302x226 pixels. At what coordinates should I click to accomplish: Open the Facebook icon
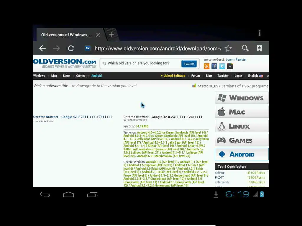click(214, 66)
